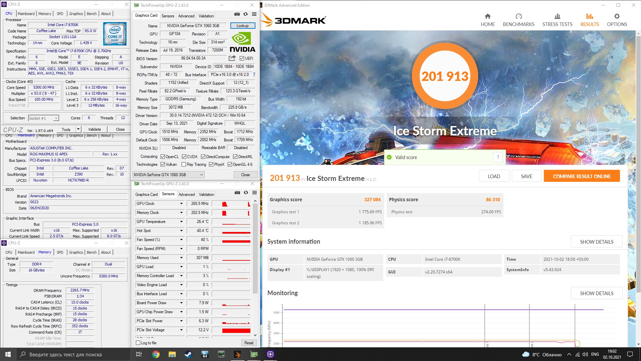
Task: Click the GPU Clock sensor graph
Action: [231, 204]
